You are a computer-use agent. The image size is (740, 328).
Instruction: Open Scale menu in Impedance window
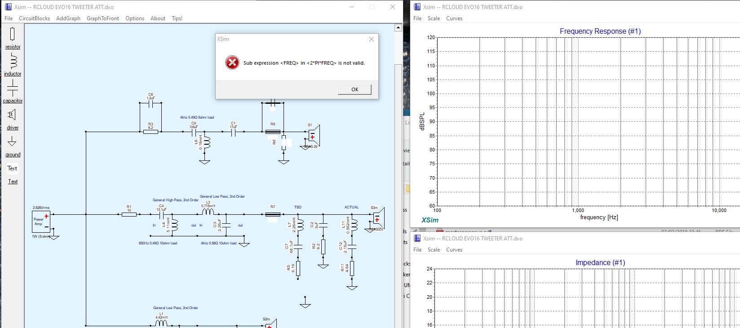[x=434, y=250]
